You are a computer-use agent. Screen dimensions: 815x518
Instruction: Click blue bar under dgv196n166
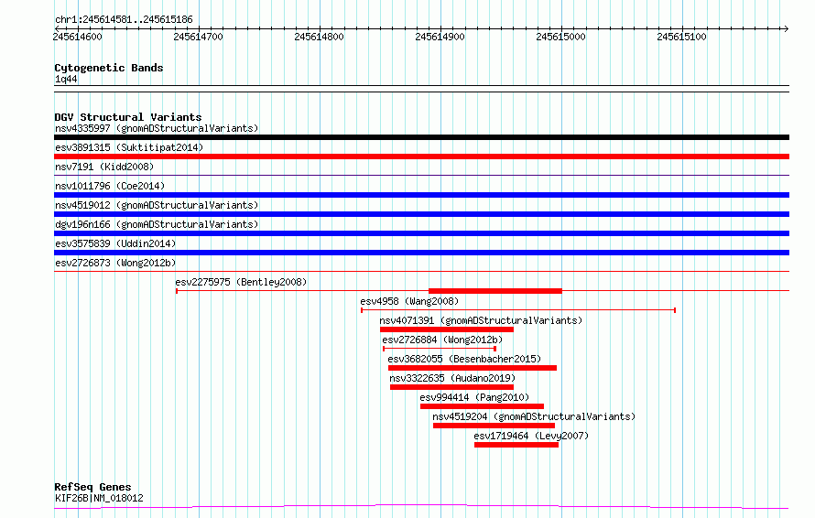(x=421, y=233)
